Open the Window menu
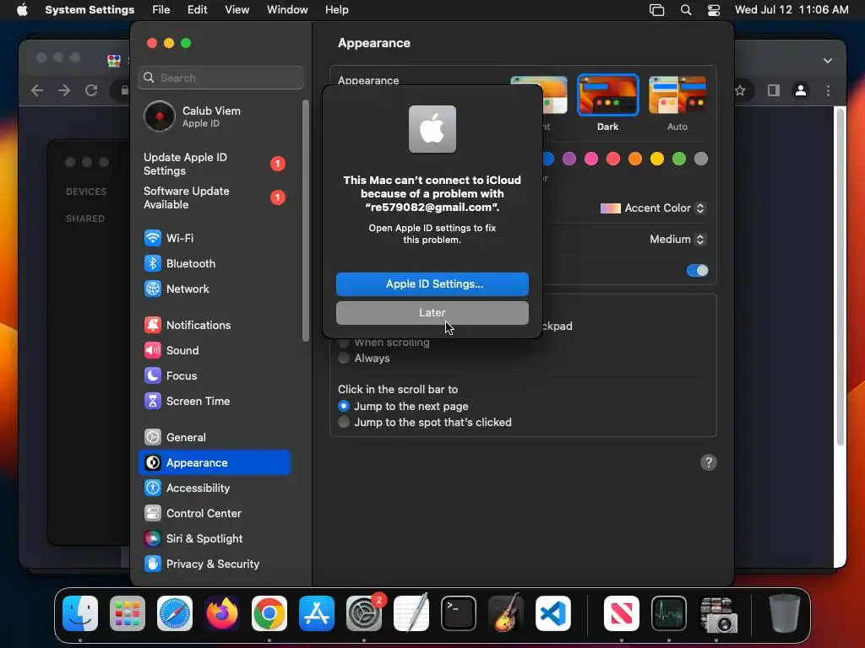865x648 pixels. (x=287, y=10)
